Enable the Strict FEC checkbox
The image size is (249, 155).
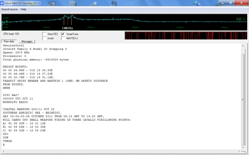click(44, 34)
